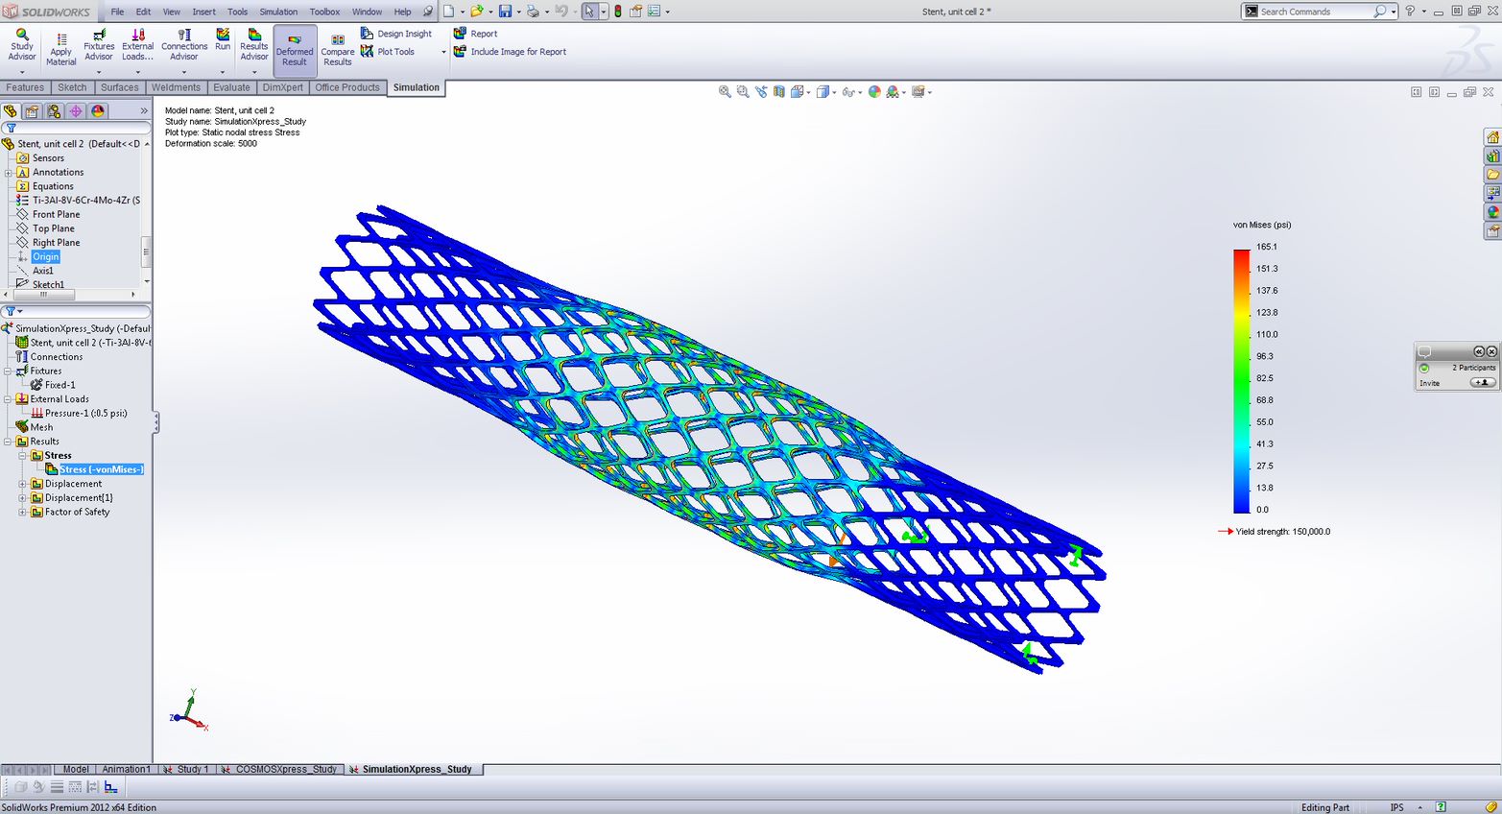Open the Insert menu
This screenshot has height=814, width=1502.
pos(203,12)
